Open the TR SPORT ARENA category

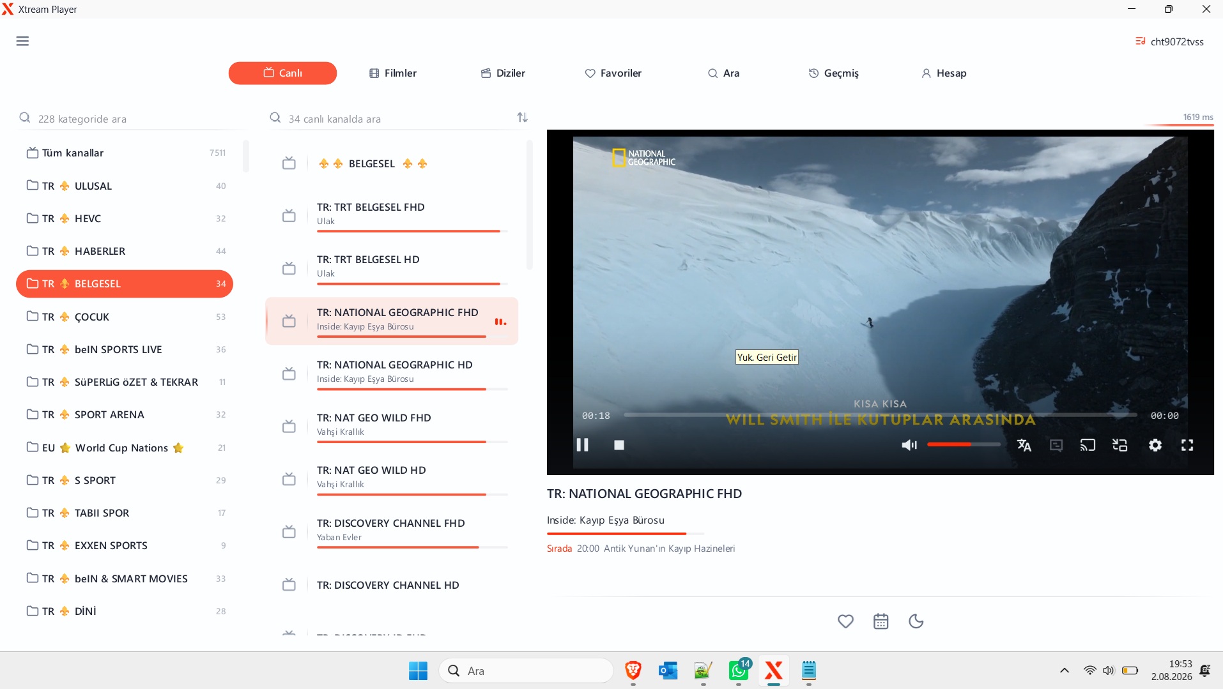click(125, 414)
